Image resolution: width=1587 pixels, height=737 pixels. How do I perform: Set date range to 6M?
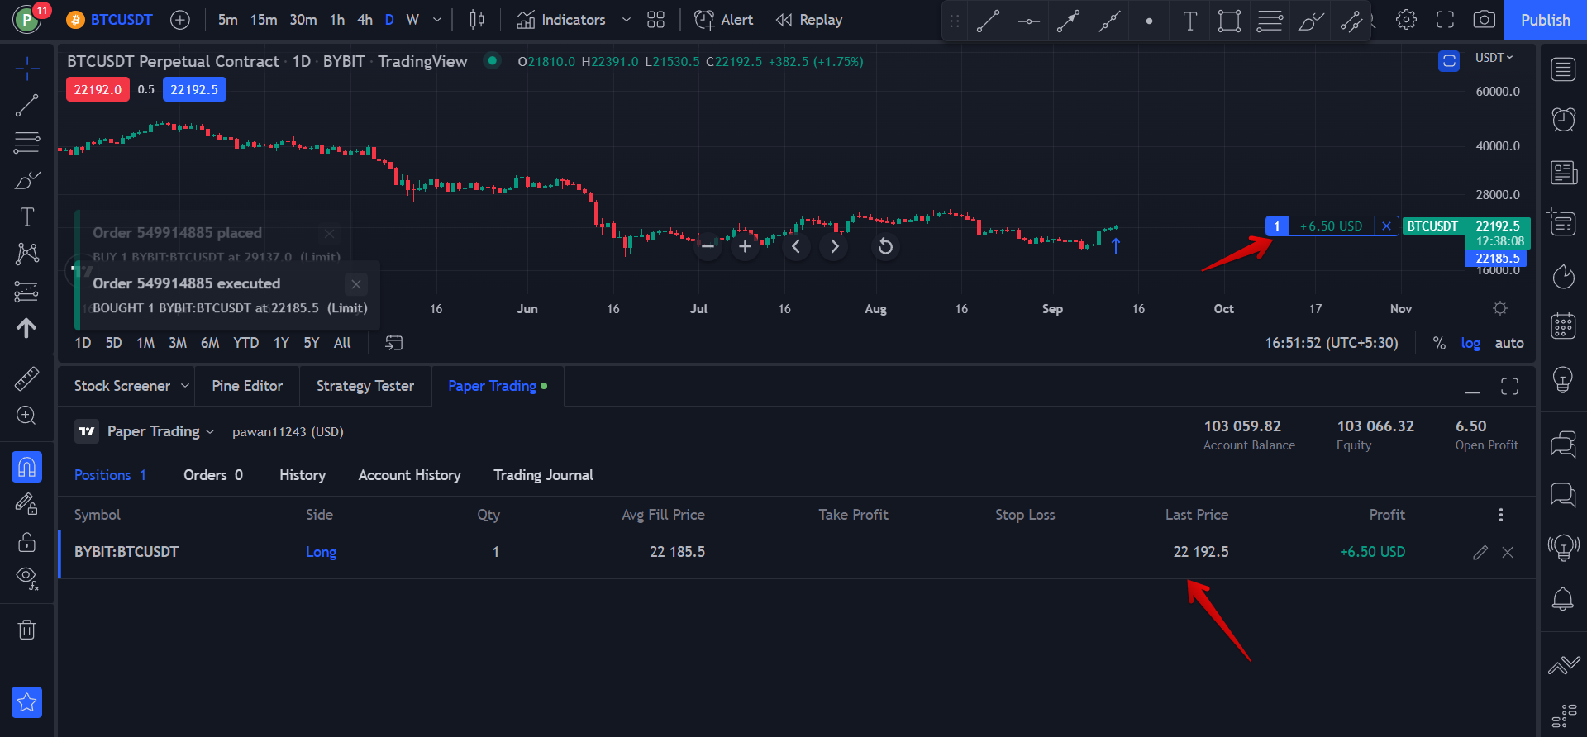click(210, 343)
